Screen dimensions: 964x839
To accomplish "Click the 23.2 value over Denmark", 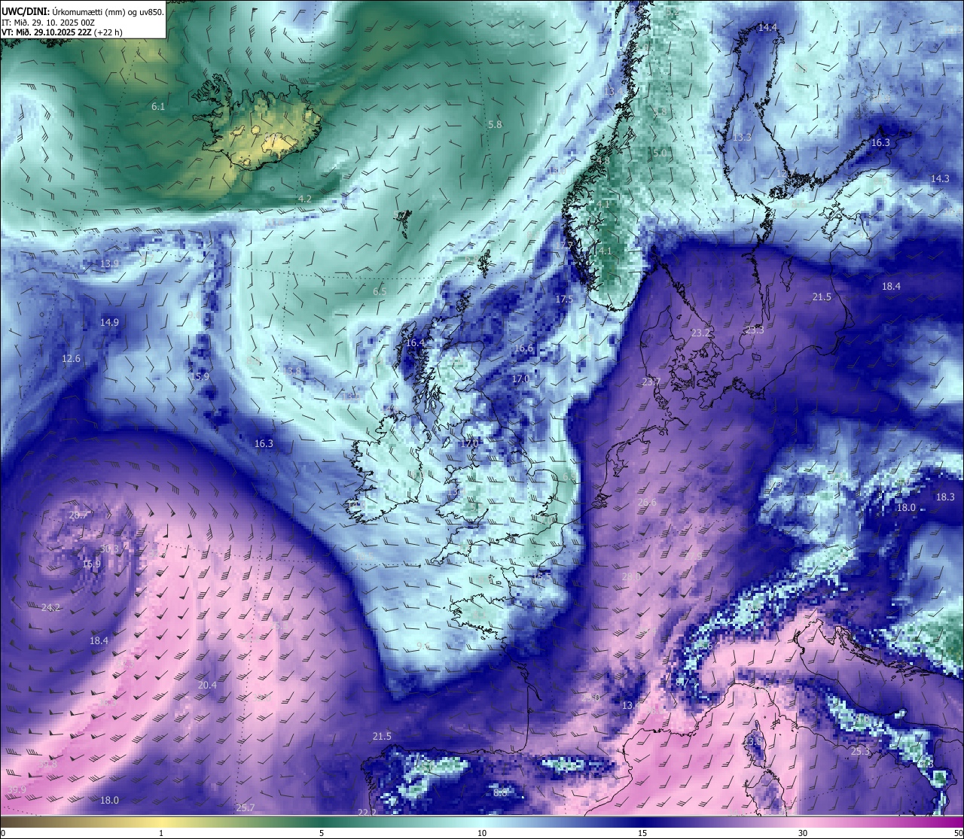I will coord(700,333).
